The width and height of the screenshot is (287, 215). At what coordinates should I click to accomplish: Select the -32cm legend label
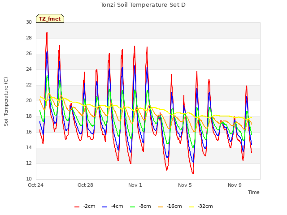(x=205, y=206)
